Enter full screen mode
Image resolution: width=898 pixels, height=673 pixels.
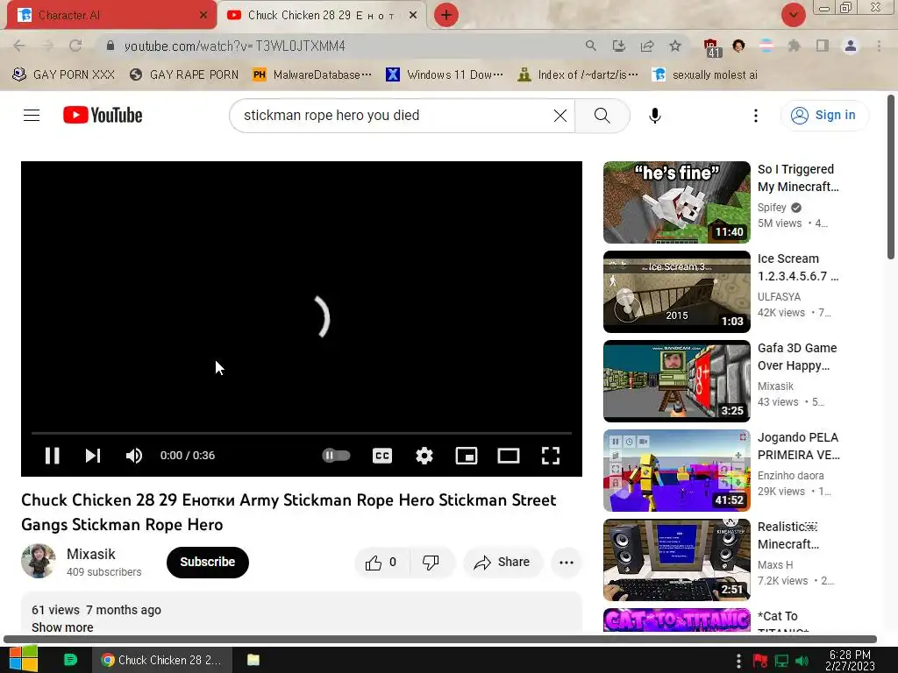pos(551,456)
